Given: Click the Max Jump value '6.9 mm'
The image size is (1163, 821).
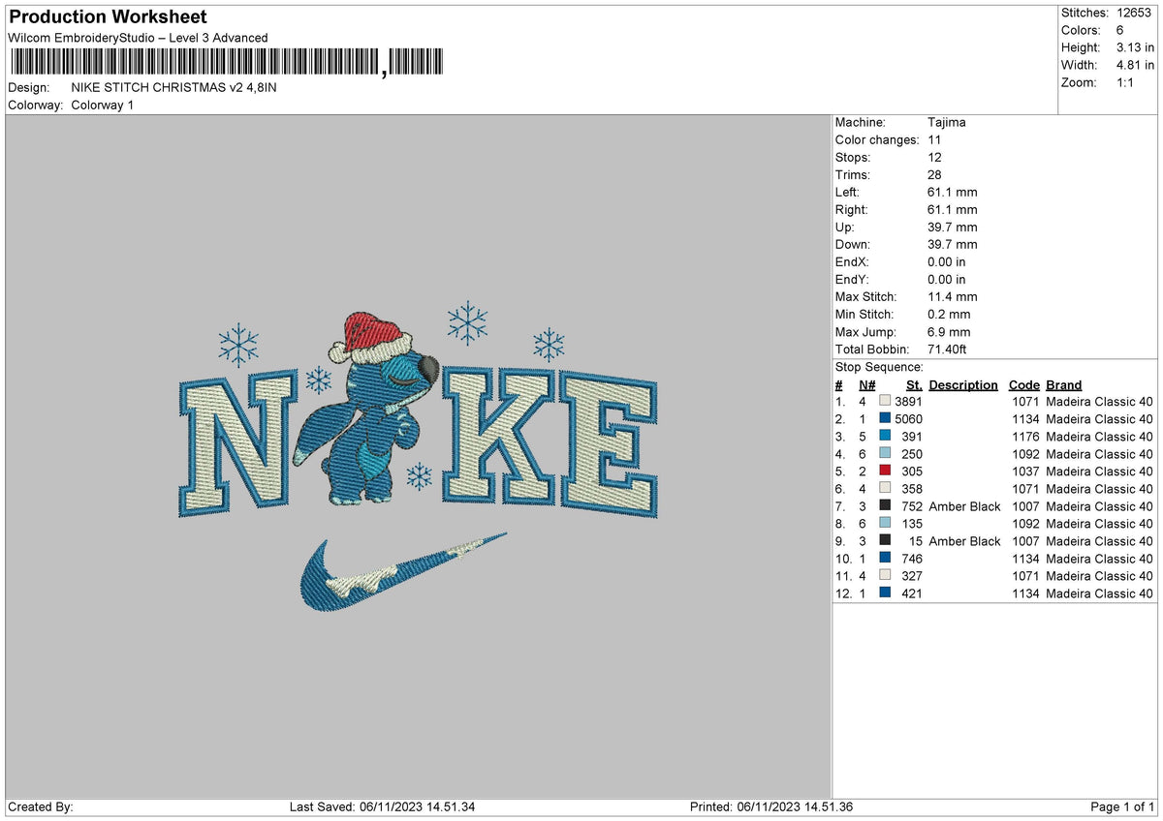Looking at the screenshot, I should click(x=949, y=331).
